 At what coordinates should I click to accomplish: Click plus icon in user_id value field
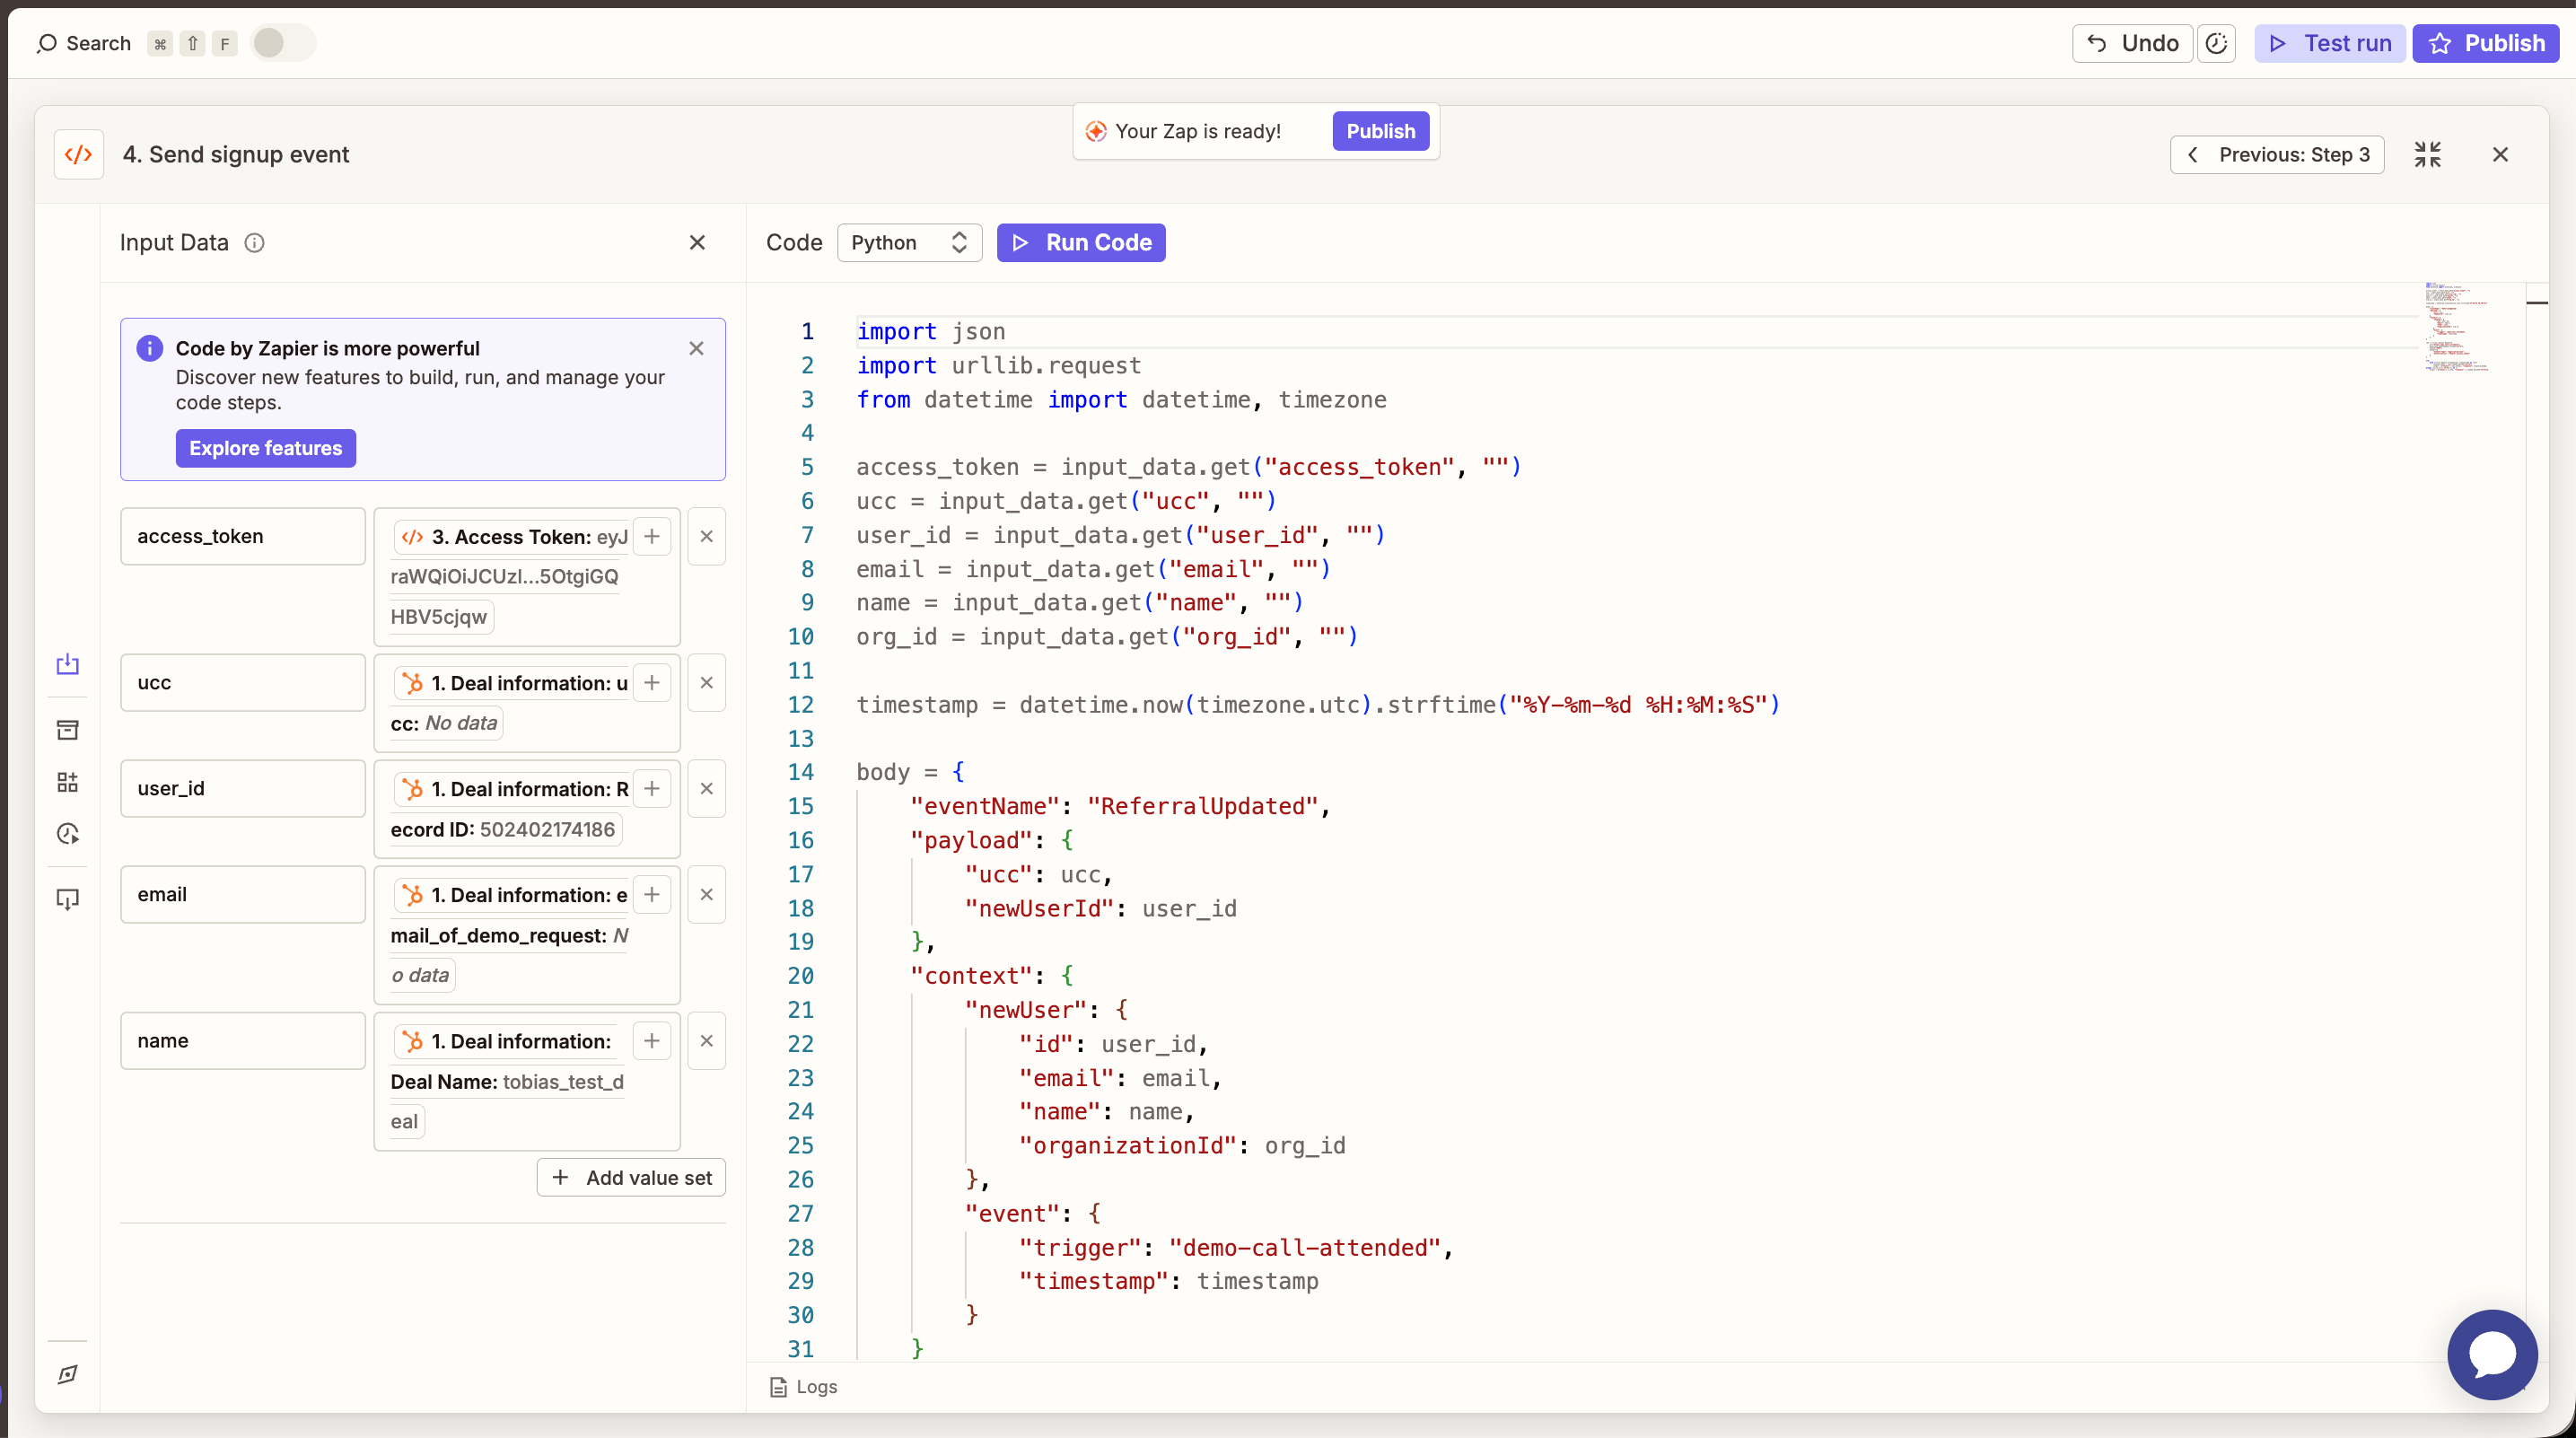pos(652,789)
